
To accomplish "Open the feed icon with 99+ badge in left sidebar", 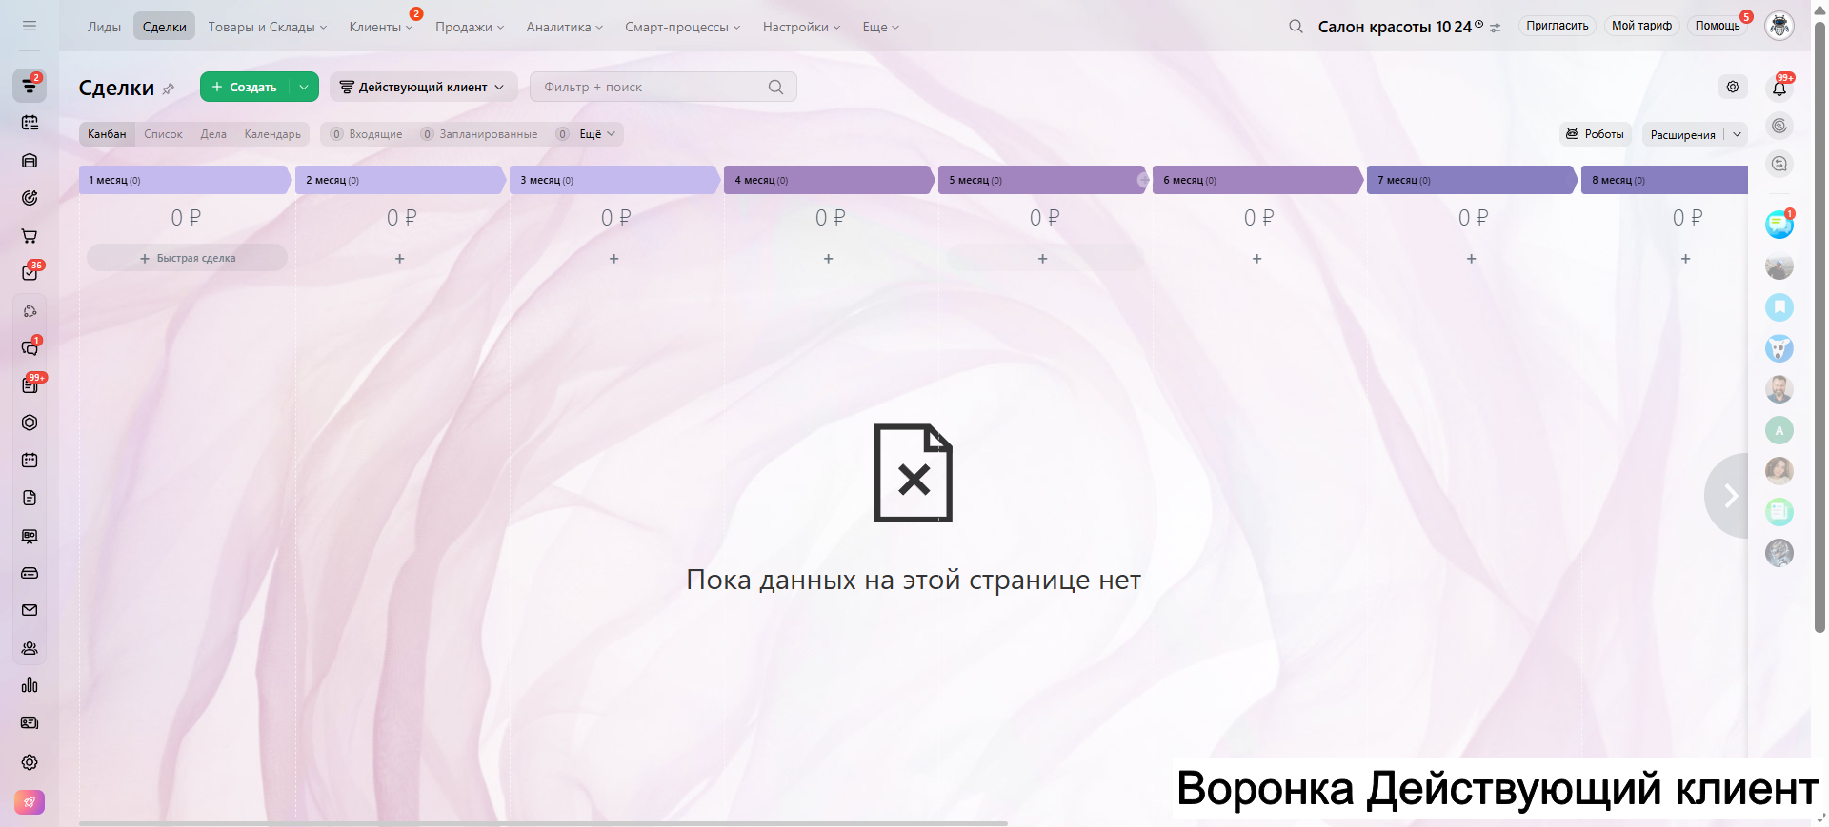I will tap(30, 385).
